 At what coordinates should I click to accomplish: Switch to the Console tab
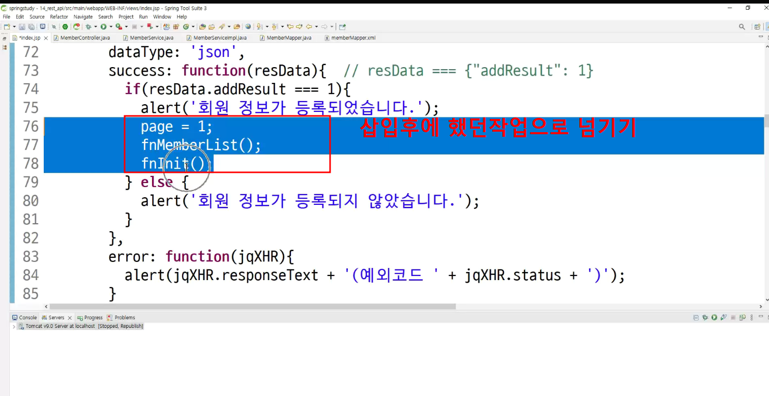coord(24,318)
